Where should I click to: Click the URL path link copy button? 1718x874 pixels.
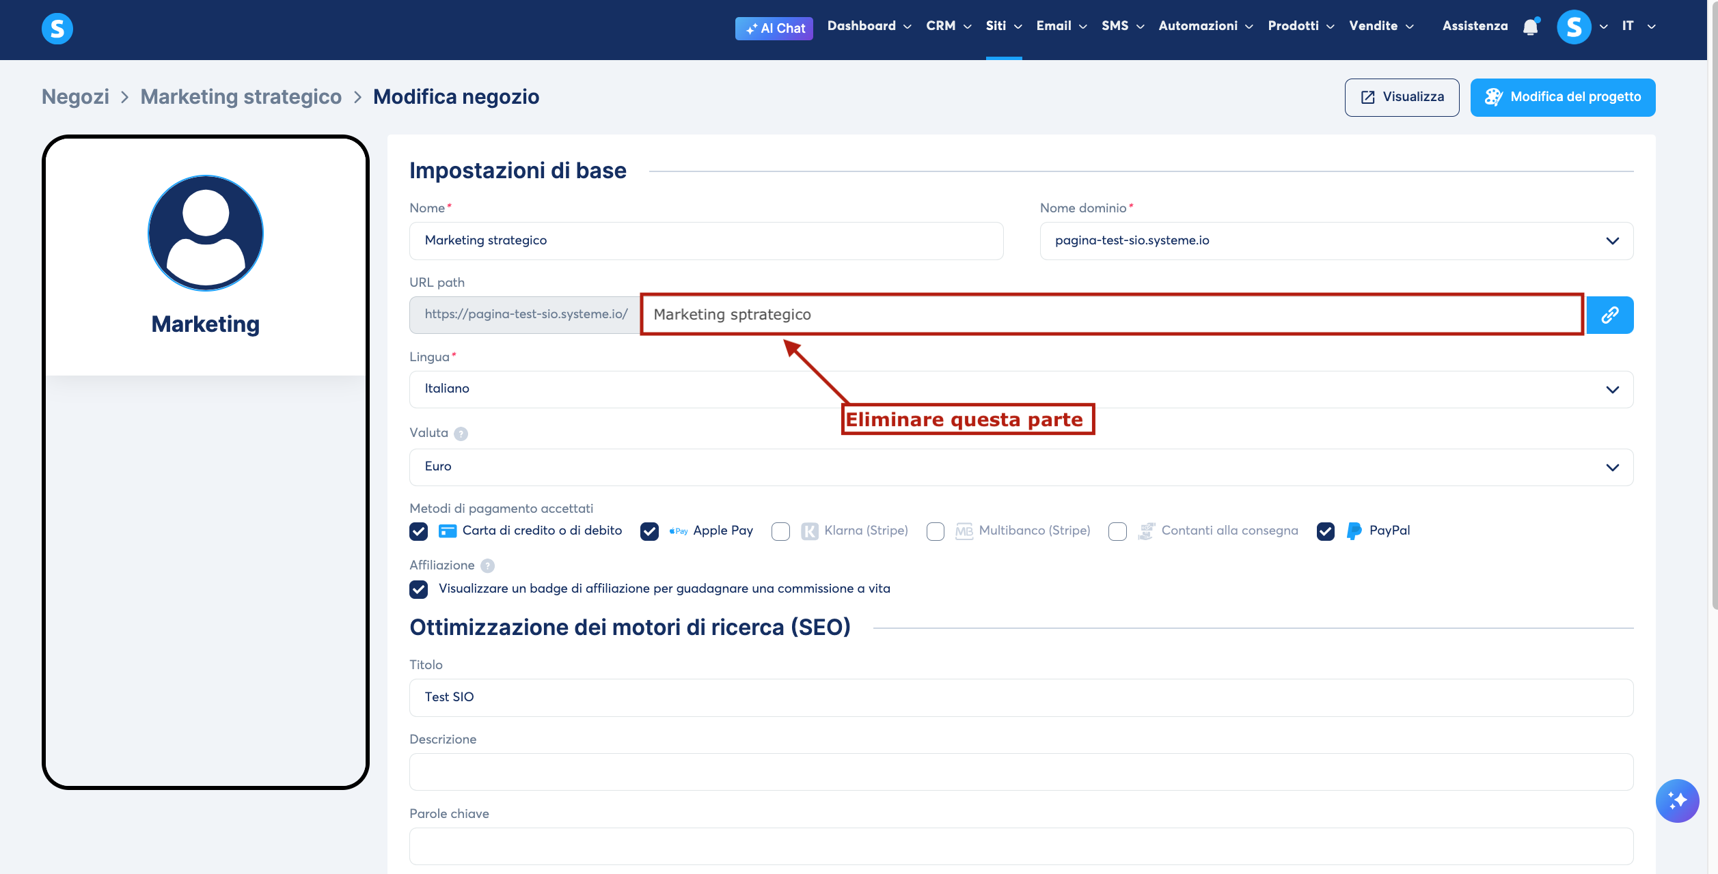point(1610,315)
